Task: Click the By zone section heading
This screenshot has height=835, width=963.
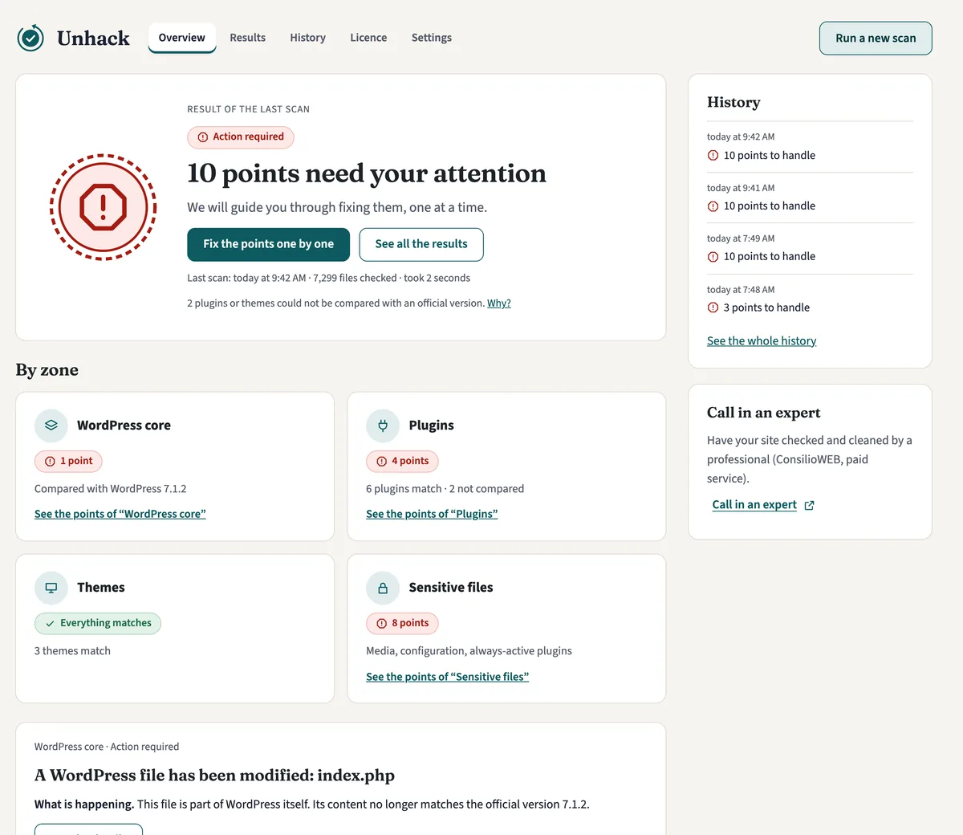Action: [47, 370]
